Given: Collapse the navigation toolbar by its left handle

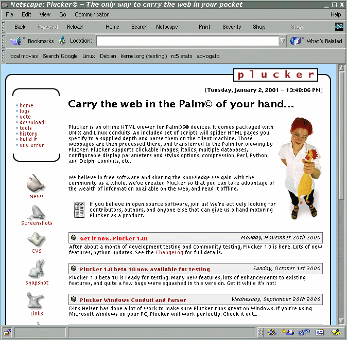Looking at the screenshot, I should click(3, 27).
